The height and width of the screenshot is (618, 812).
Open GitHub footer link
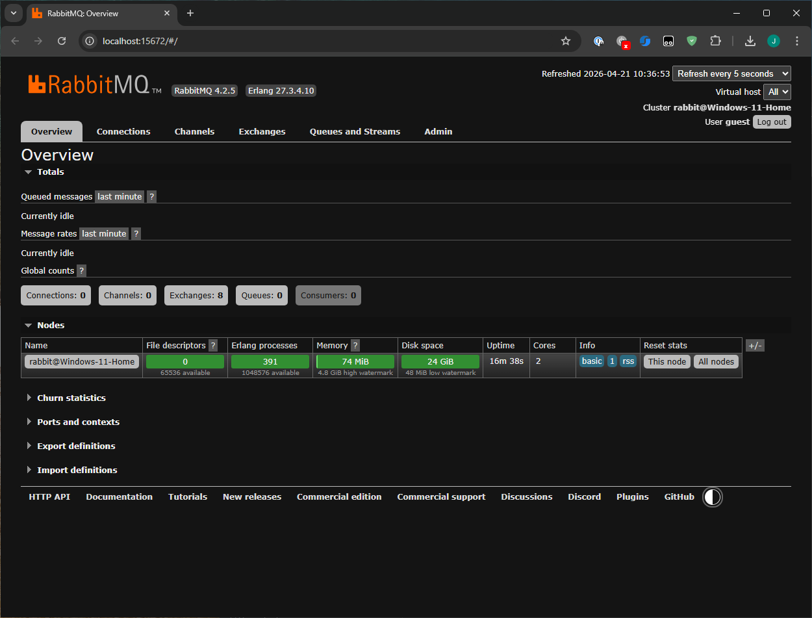(x=679, y=496)
